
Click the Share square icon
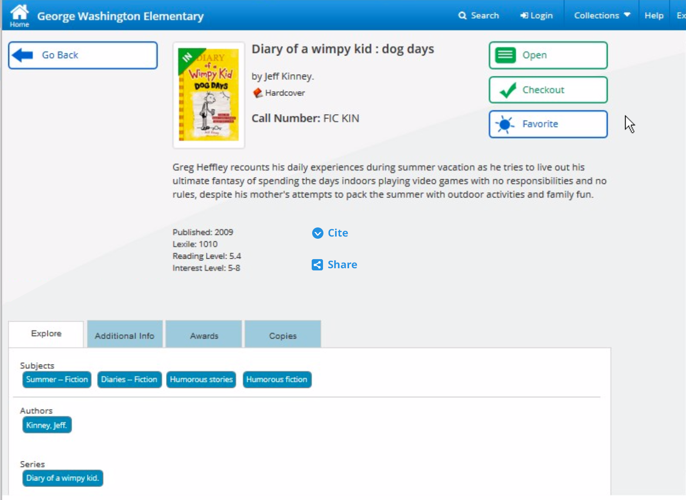tap(317, 265)
